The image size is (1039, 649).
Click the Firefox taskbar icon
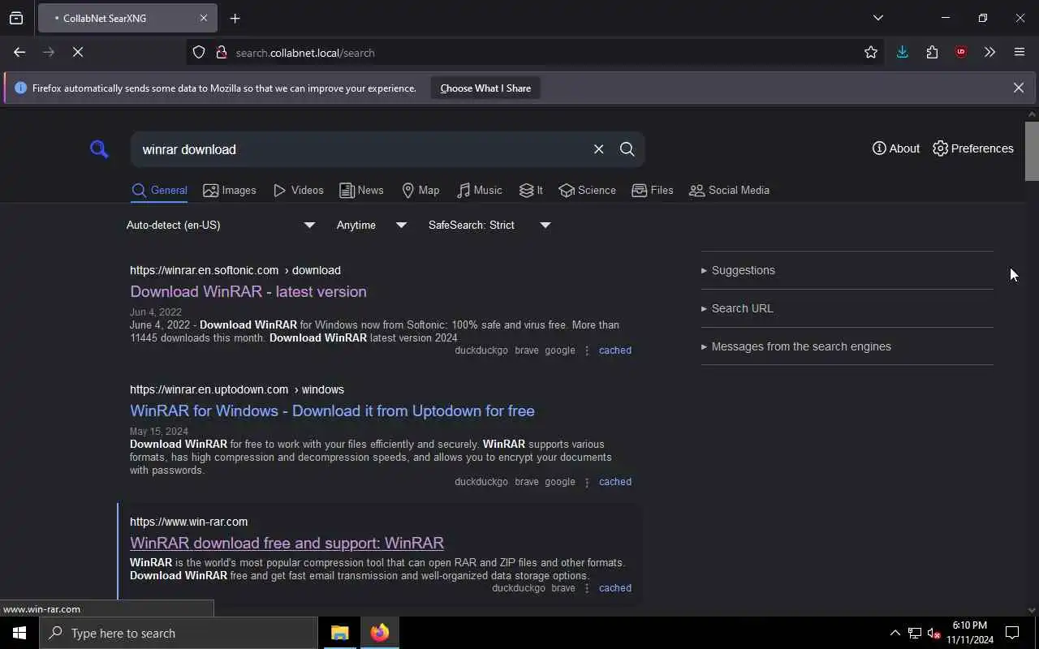[x=380, y=633]
